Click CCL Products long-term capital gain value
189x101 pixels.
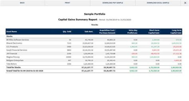coord(177,47)
